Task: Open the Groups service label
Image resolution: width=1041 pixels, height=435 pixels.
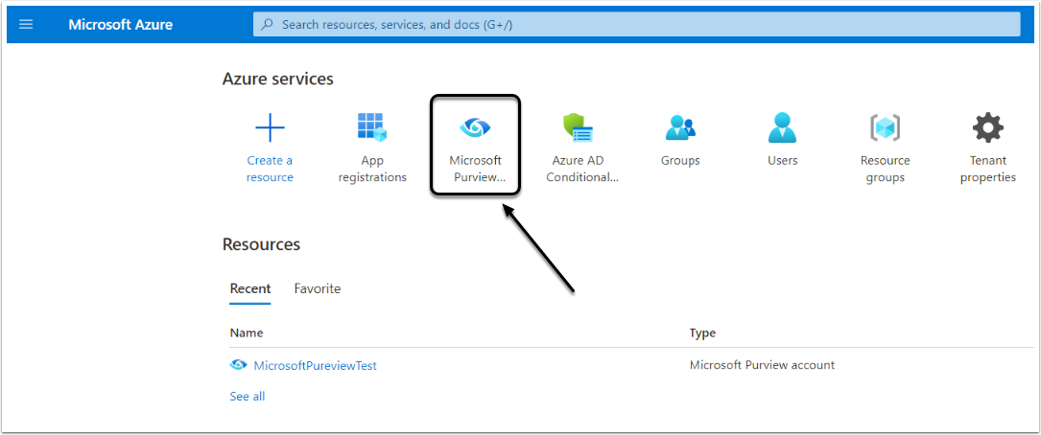Action: tap(680, 160)
